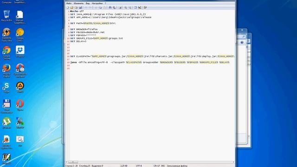Screen dimensions: 297x167
Task: Select the Dropbox desktop shortcut
Action: pyautogui.click(x=20, y=51)
